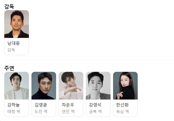Select the 금복 역 role label

[95, 111]
